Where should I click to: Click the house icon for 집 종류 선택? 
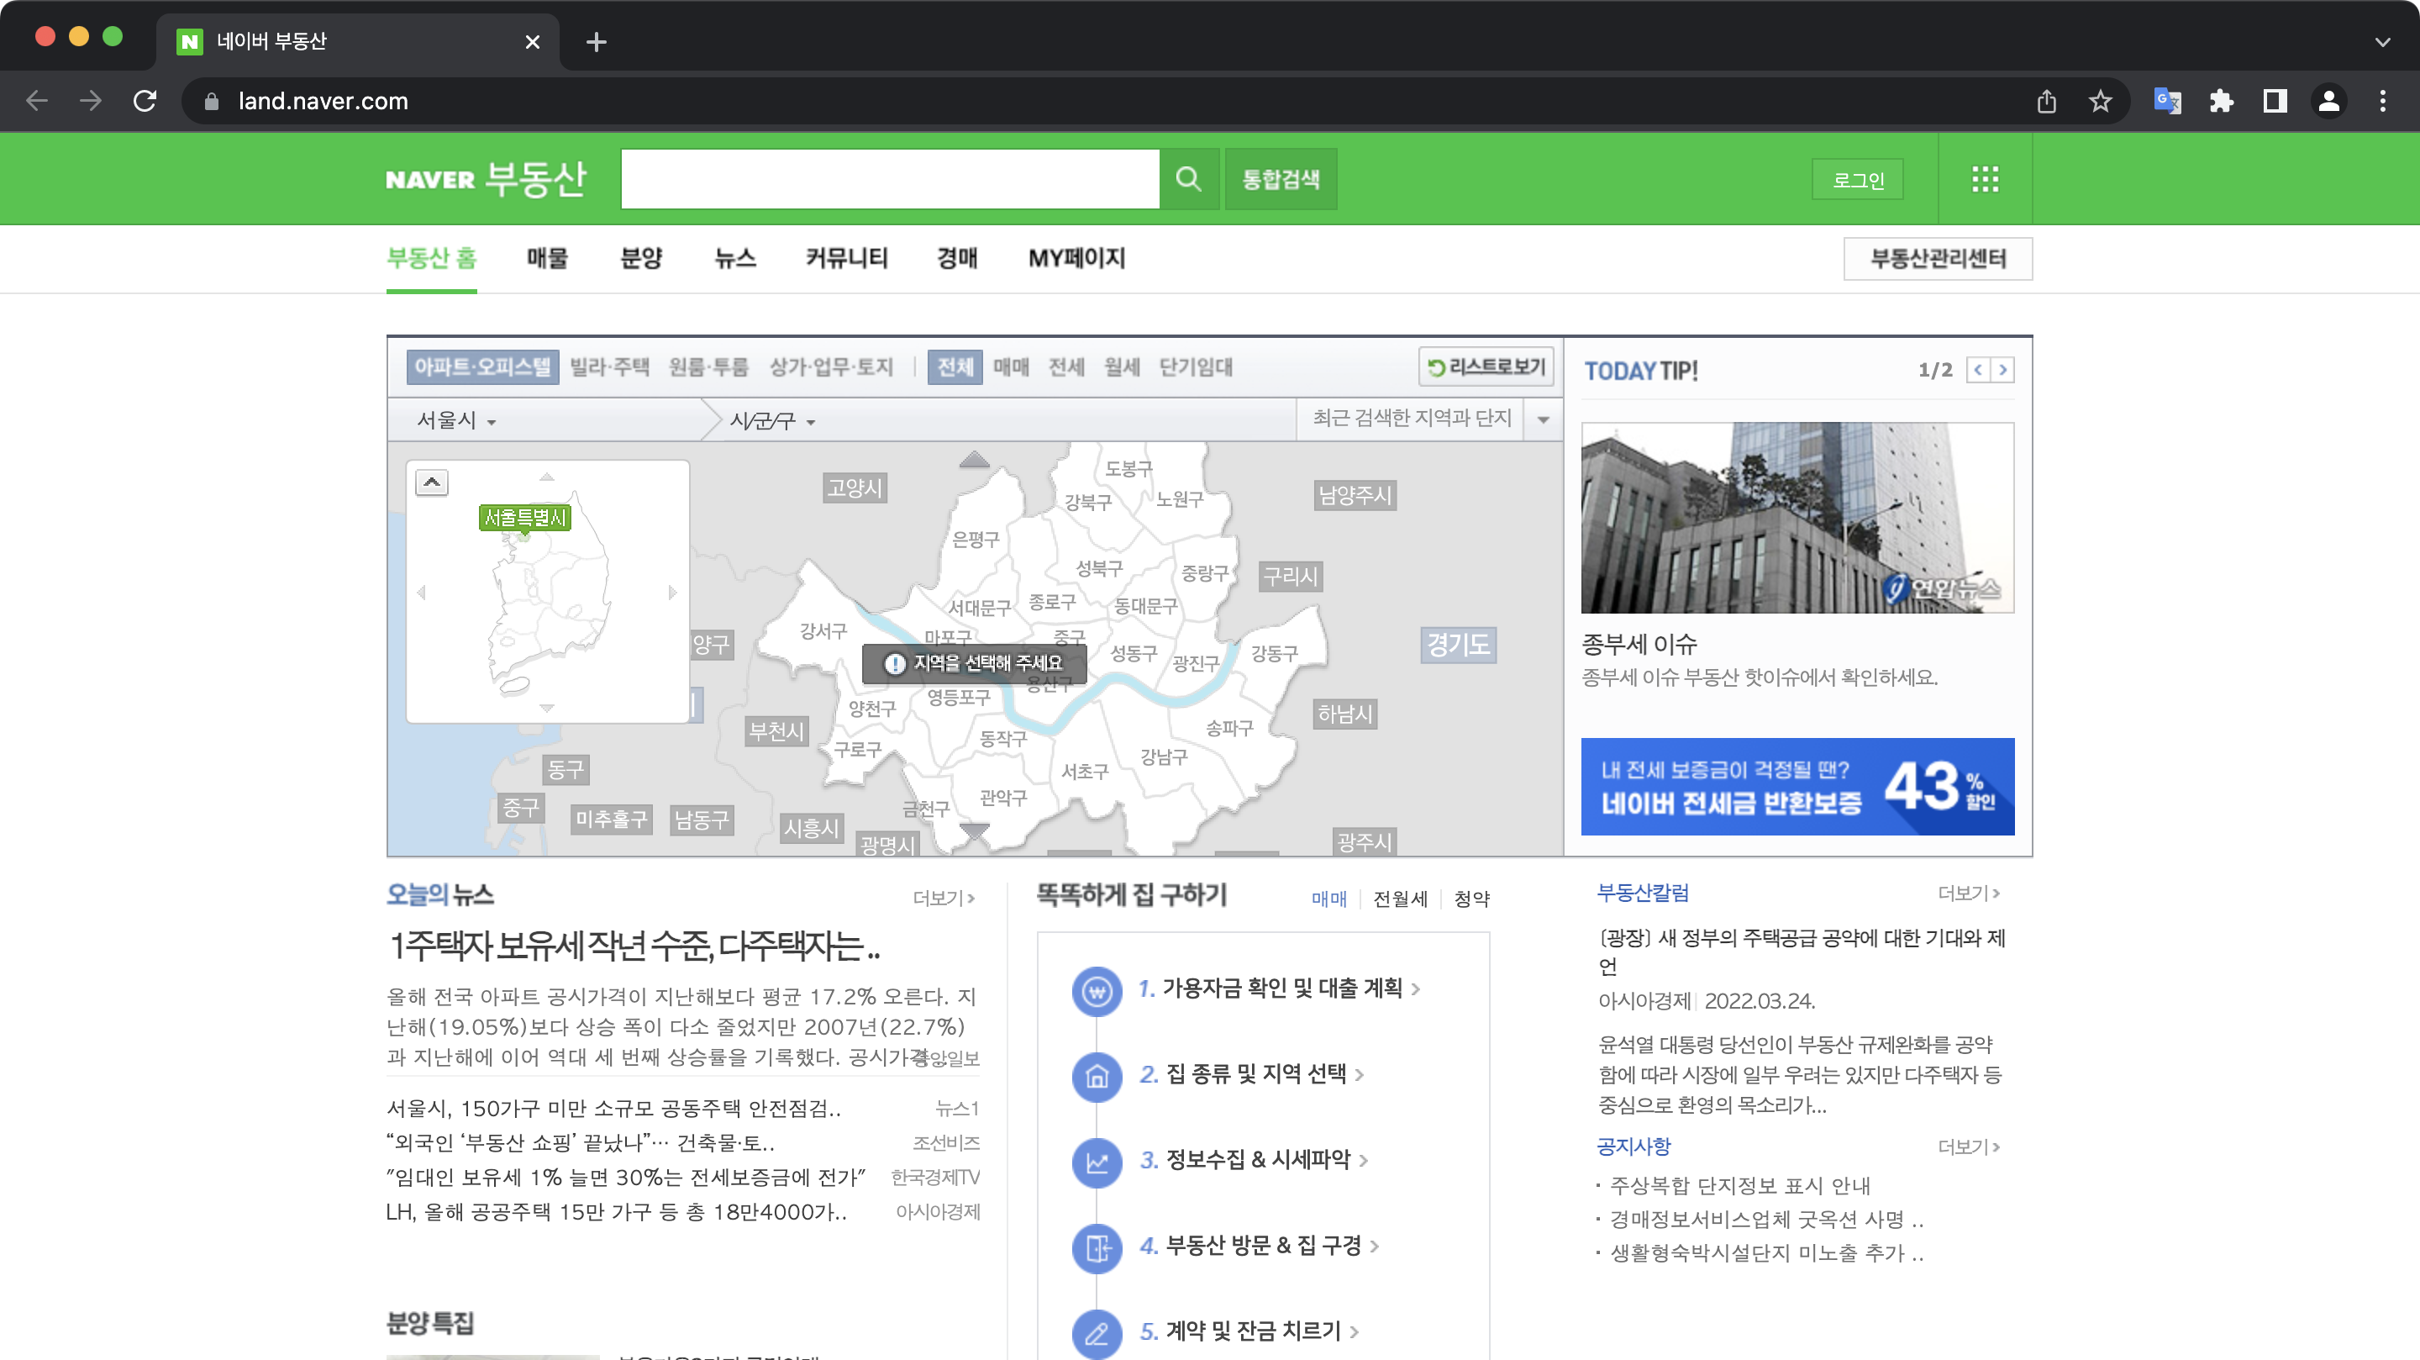point(1097,1077)
